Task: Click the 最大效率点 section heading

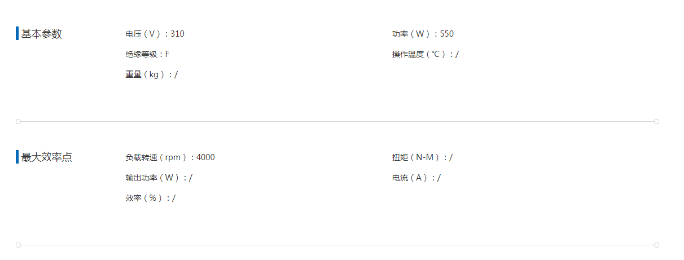Action: (x=47, y=157)
